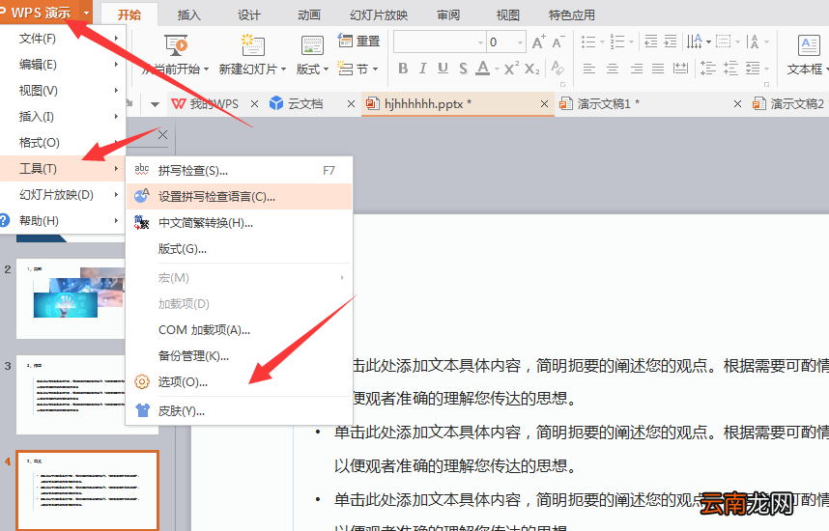Toggle Underline on text
The image size is (829, 531).
(x=443, y=69)
